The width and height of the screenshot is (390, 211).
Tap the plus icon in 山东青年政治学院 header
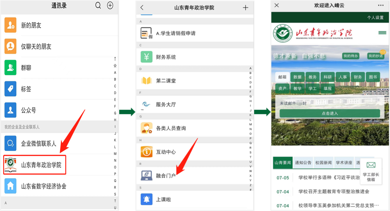tap(245, 8)
